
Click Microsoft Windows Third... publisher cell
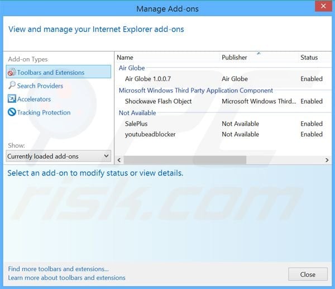(x=259, y=101)
